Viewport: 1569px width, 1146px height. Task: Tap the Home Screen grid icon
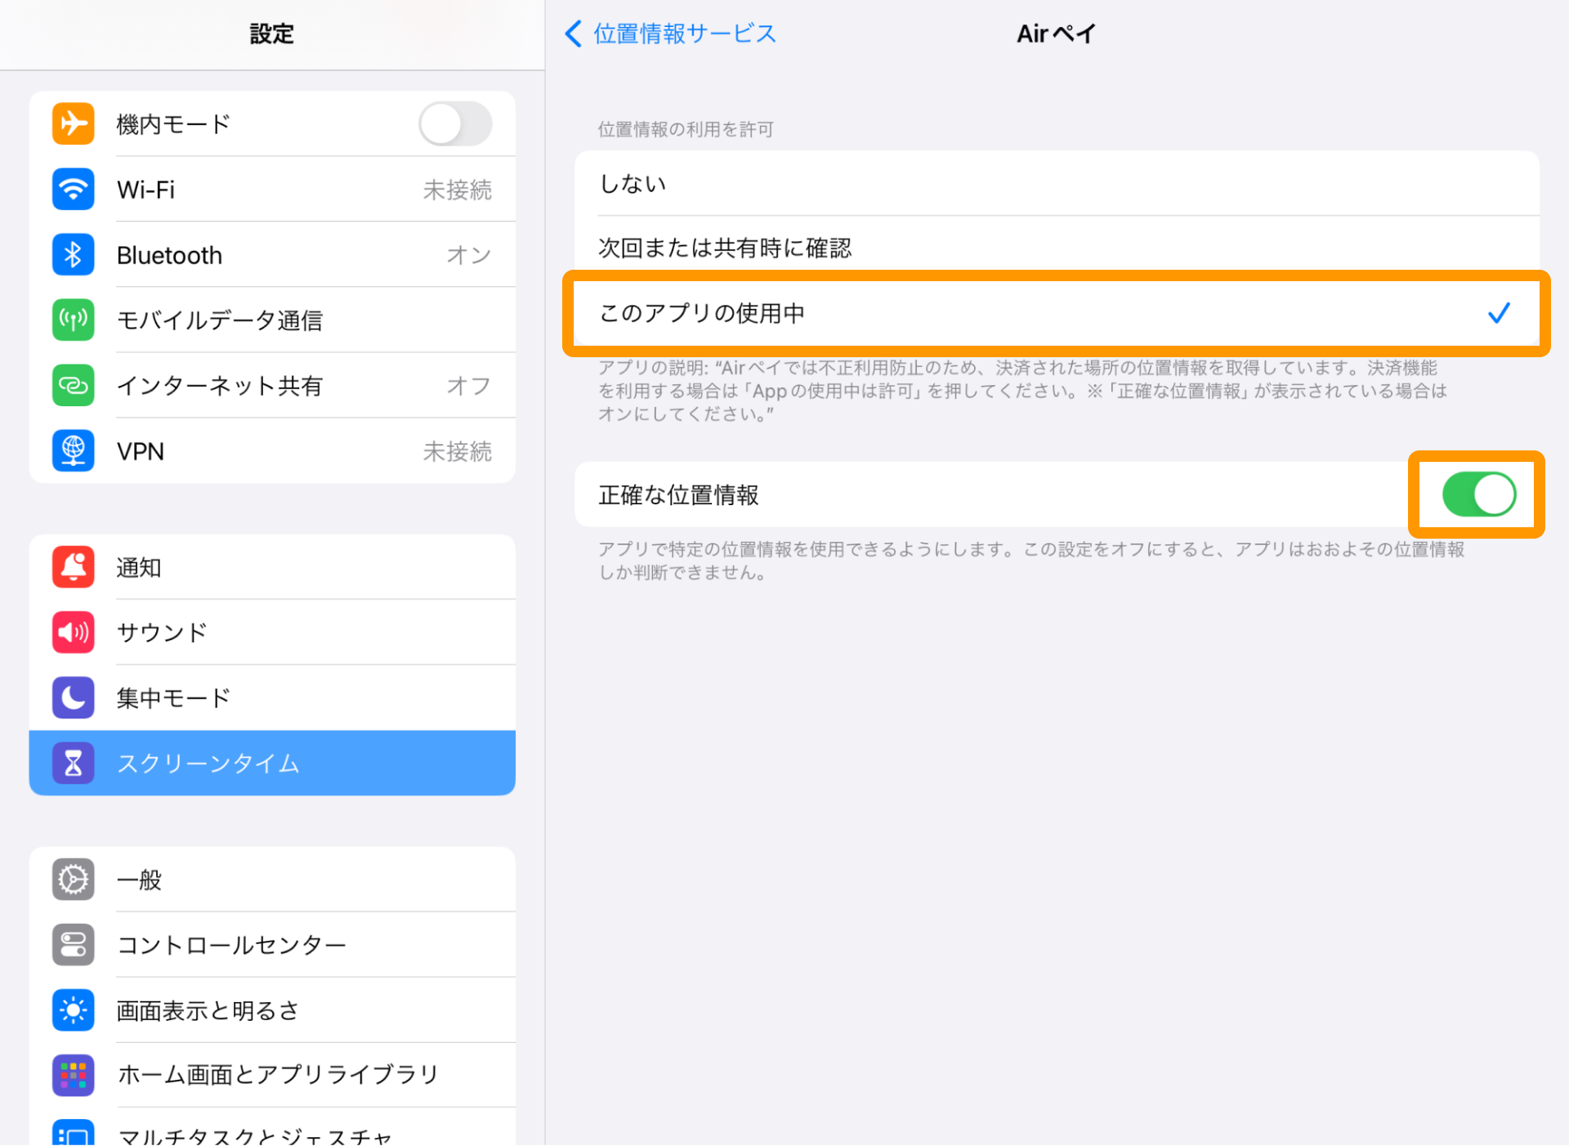(73, 1076)
